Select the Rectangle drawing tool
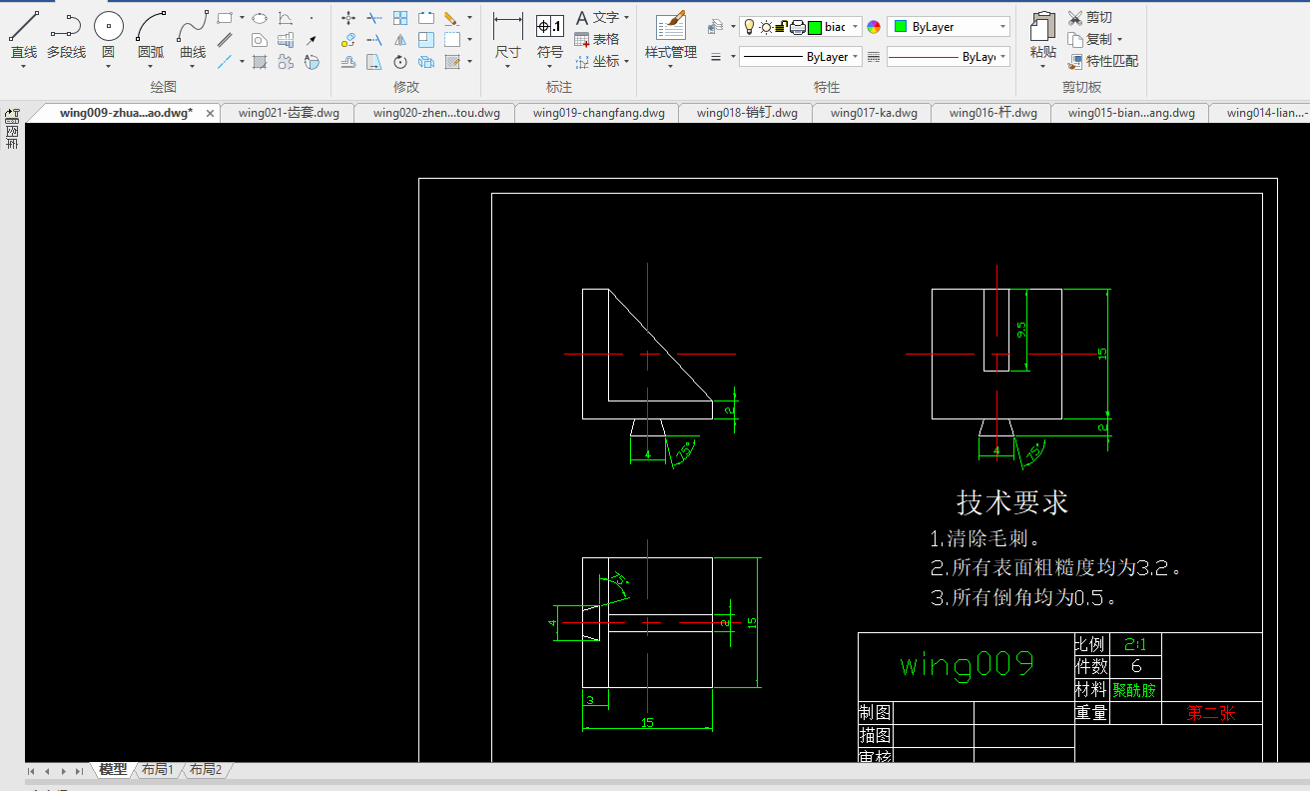The width and height of the screenshot is (1310, 791). click(x=225, y=18)
